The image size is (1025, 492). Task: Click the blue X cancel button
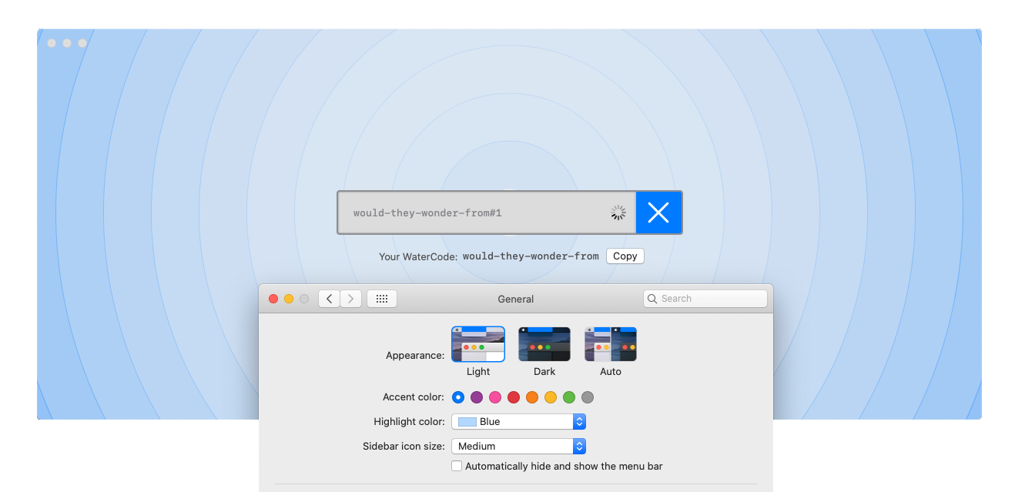658,213
